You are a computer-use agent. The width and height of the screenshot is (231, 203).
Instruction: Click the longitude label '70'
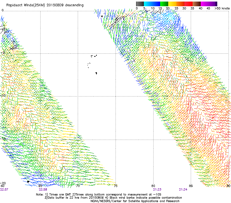pos(78,186)
